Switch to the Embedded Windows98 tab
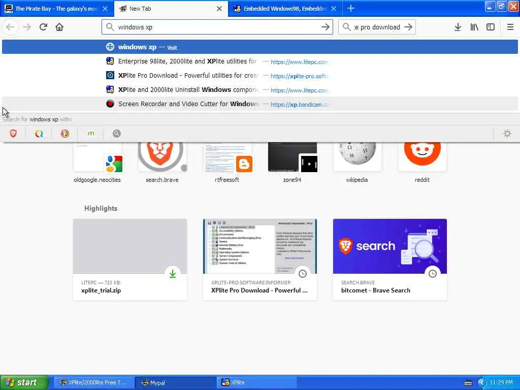520x390 pixels. pyautogui.click(x=285, y=9)
